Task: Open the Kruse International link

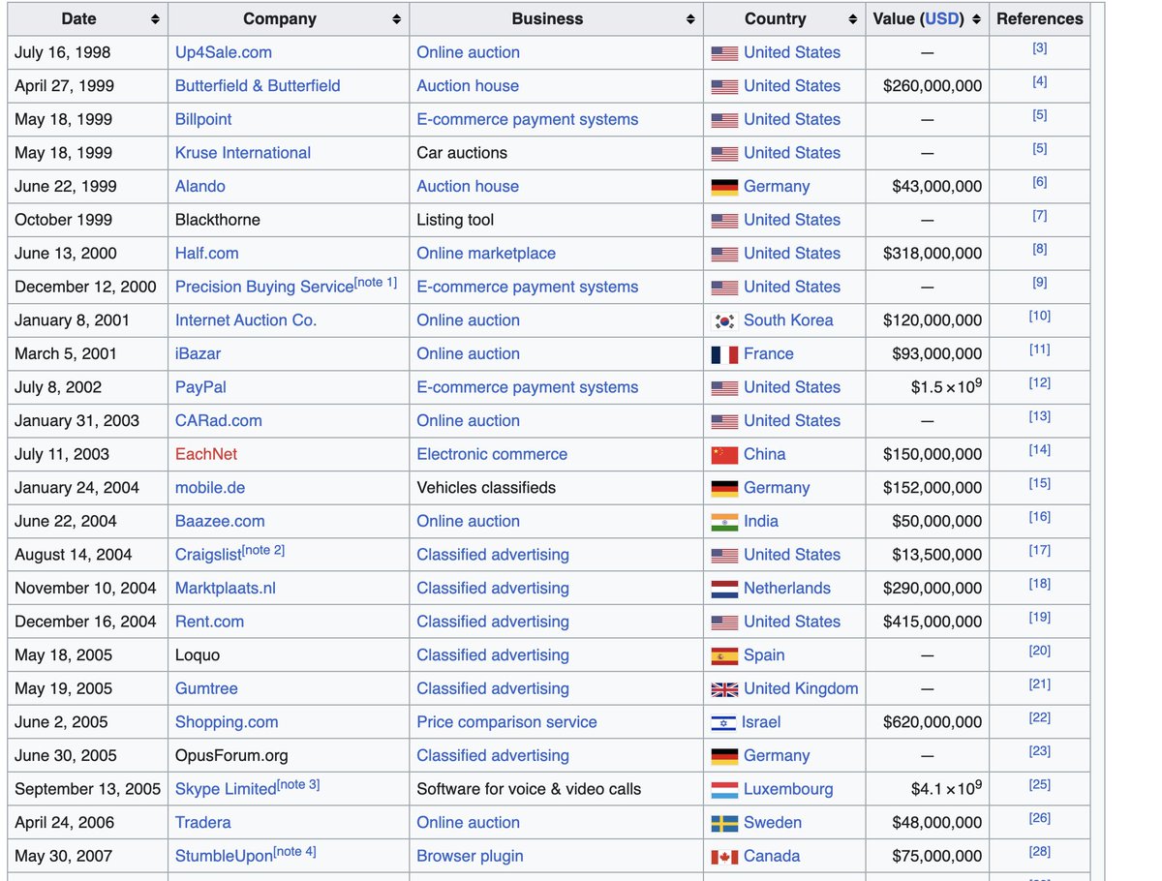Action: [x=243, y=153]
